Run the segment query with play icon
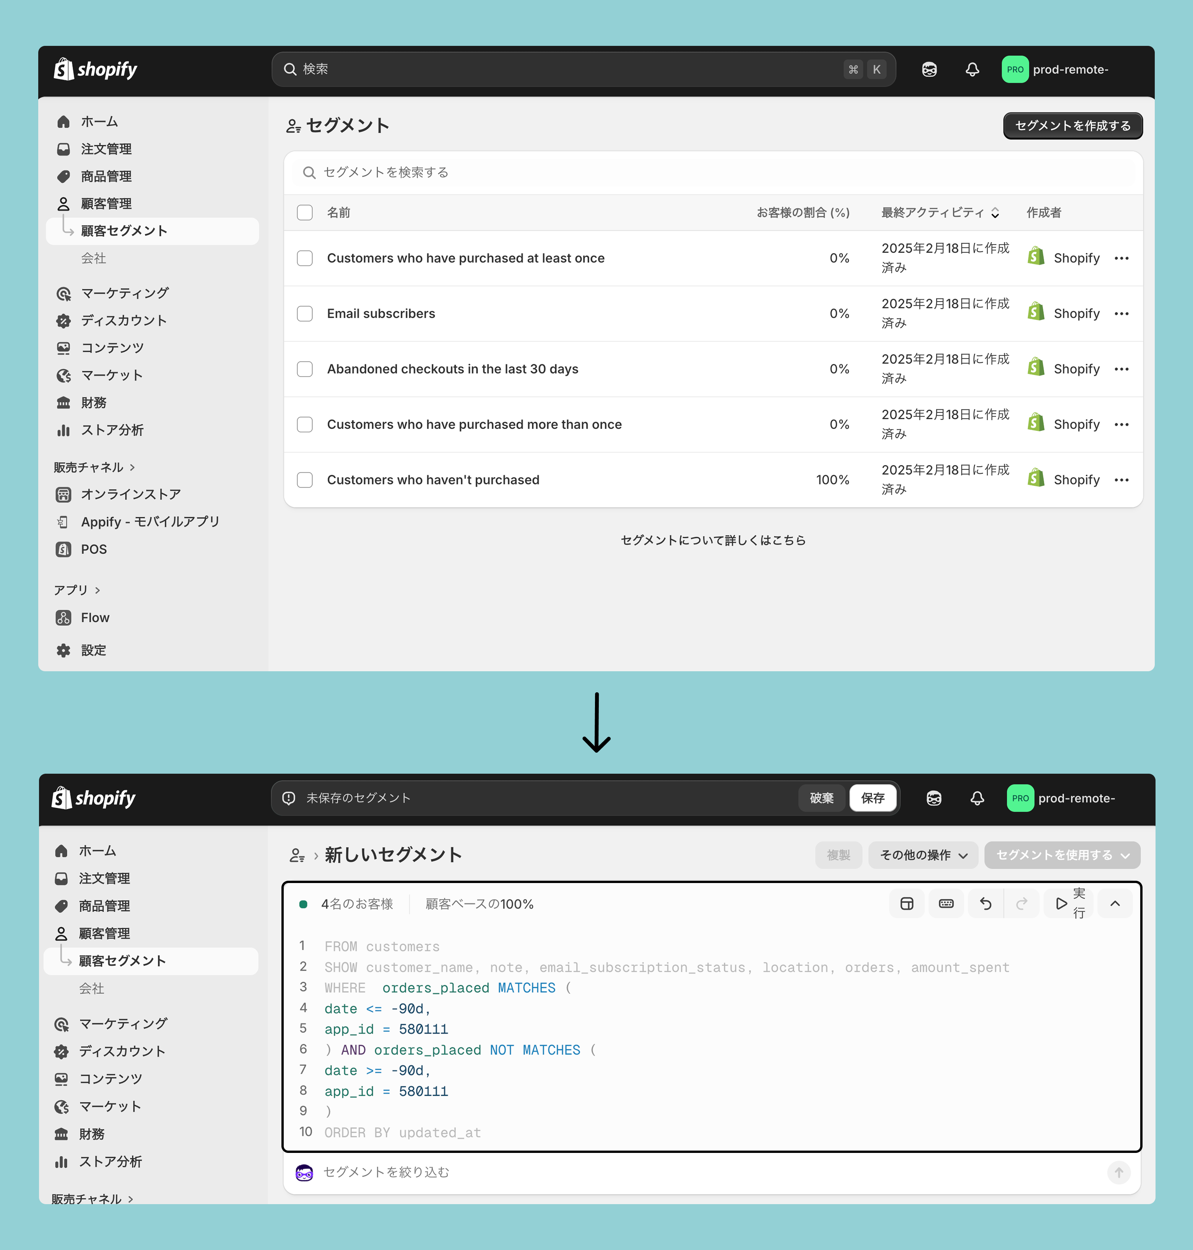The height and width of the screenshot is (1250, 1193). pos(1061,904)
